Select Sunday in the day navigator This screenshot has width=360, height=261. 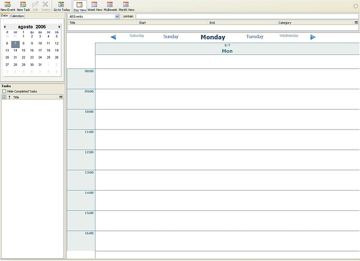[x=171, y=37]
